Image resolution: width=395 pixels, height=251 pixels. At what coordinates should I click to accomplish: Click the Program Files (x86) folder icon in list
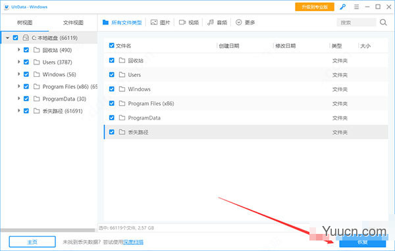(122, 103)
